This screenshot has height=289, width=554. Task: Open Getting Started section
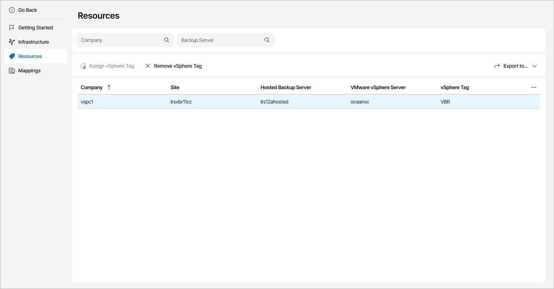coord(35,28)
